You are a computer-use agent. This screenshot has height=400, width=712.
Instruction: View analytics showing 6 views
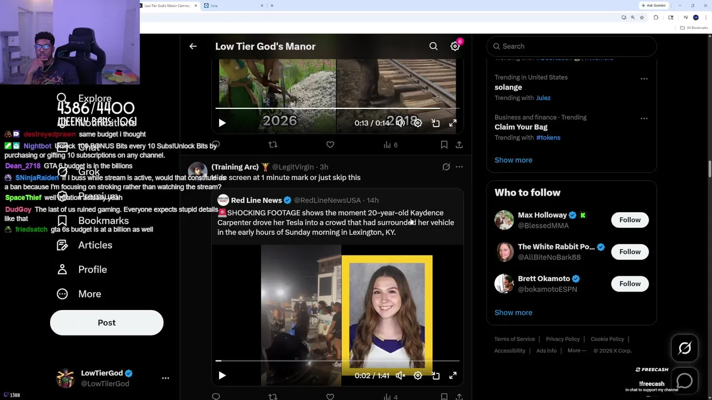(391, 145)
